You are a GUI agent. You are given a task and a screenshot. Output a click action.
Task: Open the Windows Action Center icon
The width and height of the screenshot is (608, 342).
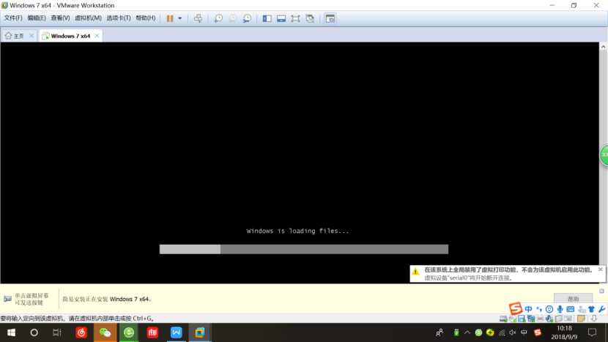pyautogui.click(x=592, y=332)
